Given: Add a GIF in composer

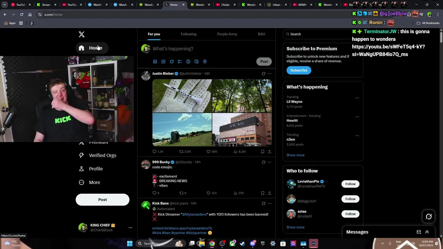Looking at the screenshot, I should pos(163,62).
